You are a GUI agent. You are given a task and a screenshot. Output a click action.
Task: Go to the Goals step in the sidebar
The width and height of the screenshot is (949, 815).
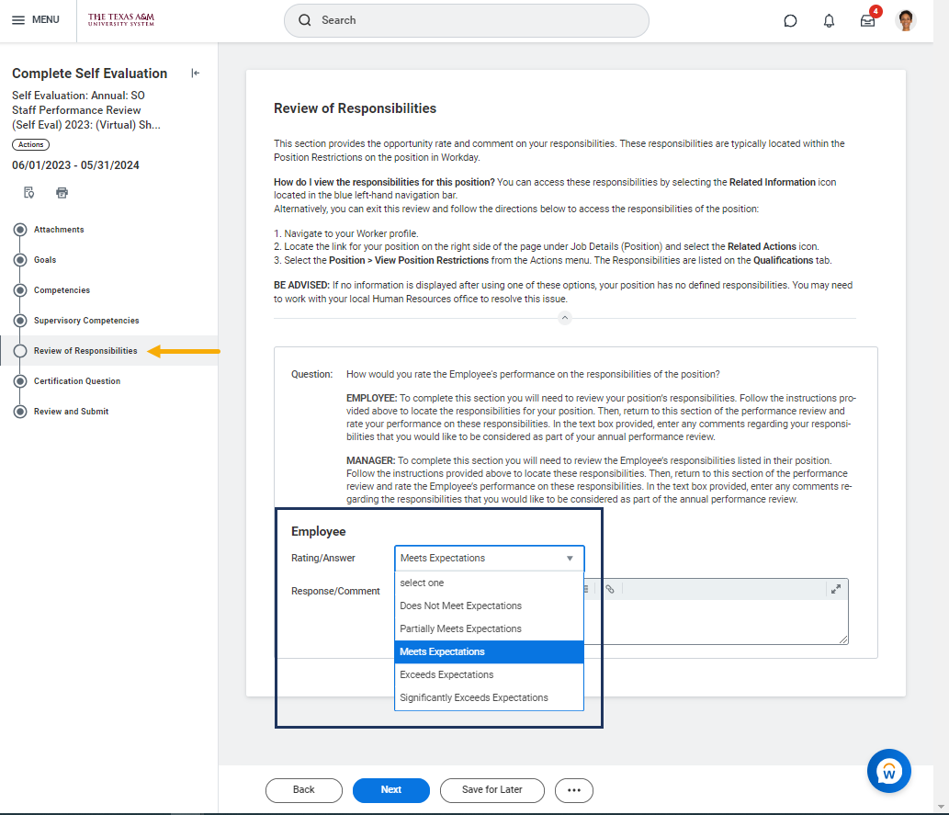45,260
